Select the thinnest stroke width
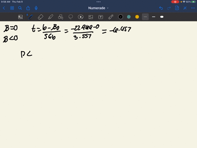Viewport: 197px width, 148px height. pyautogui.click(x=145, y=17)
